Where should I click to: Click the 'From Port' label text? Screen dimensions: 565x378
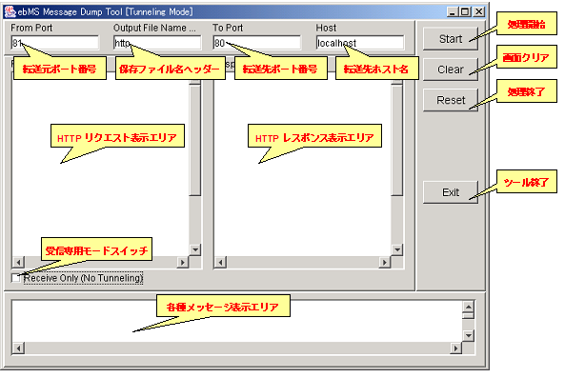pos(31,28)
